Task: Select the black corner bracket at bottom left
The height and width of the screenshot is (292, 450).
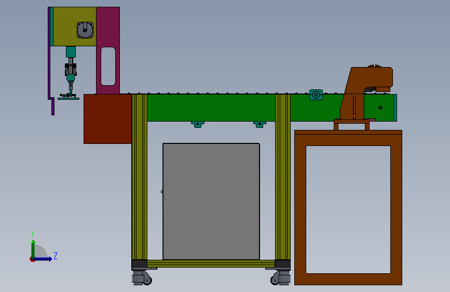Action: 140,263
